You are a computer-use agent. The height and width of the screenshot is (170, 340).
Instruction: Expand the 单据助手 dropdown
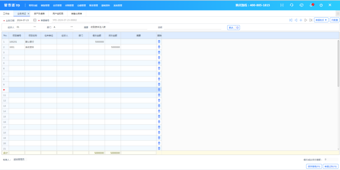click(321, 20)
